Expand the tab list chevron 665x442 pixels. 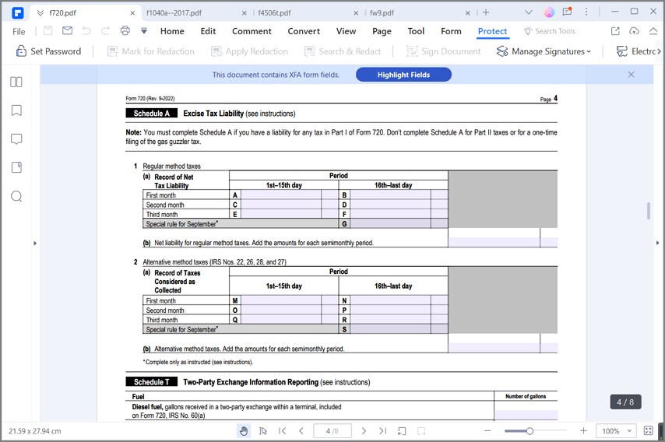pos(529,12)
